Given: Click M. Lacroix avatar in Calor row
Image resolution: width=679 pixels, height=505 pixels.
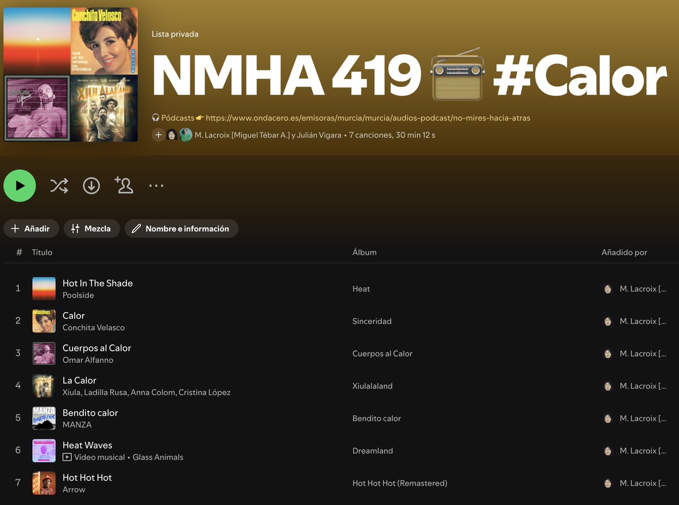Looking at the screenshot, I should [x=608, y=321].
